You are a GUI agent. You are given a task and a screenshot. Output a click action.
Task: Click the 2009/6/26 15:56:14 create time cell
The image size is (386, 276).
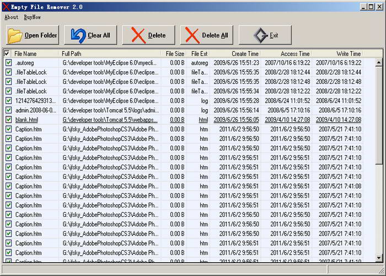(237, 110)
